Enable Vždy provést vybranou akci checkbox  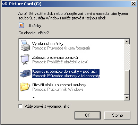[20, 106]
